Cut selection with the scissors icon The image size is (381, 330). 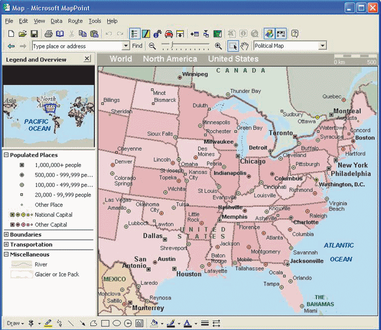point(72,34)
